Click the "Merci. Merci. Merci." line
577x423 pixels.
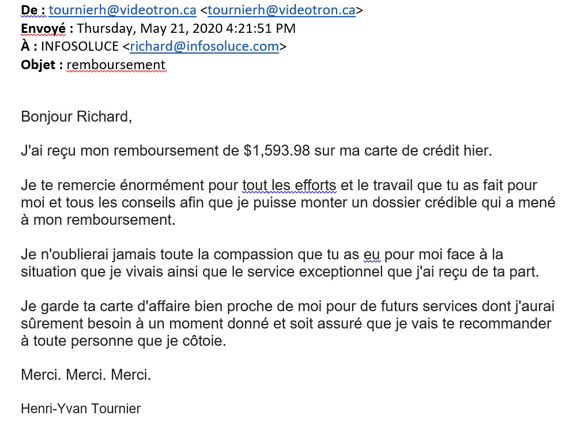[86, 375]
